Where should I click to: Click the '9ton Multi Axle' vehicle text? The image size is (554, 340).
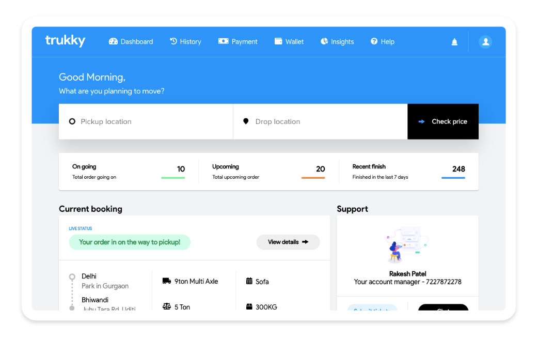click(x=196, y=281)
